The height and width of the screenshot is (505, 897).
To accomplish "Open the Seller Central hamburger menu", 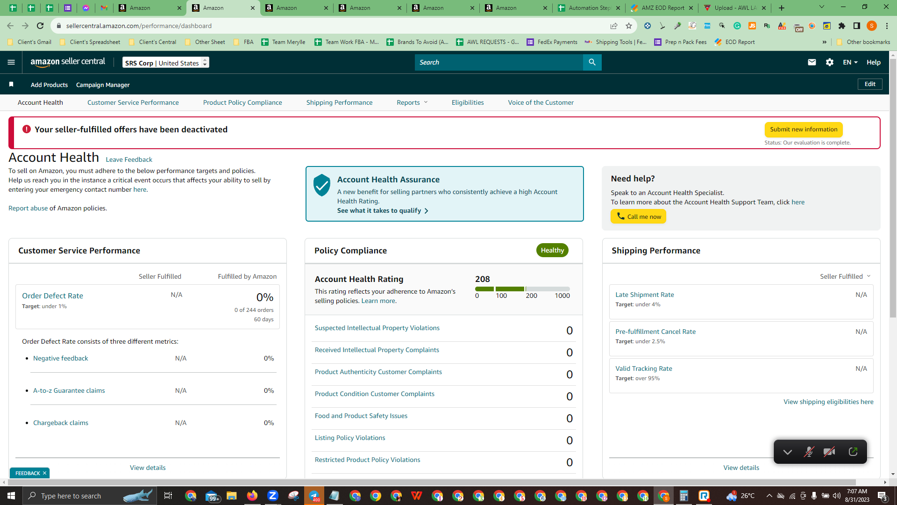I will coord(11,62).
